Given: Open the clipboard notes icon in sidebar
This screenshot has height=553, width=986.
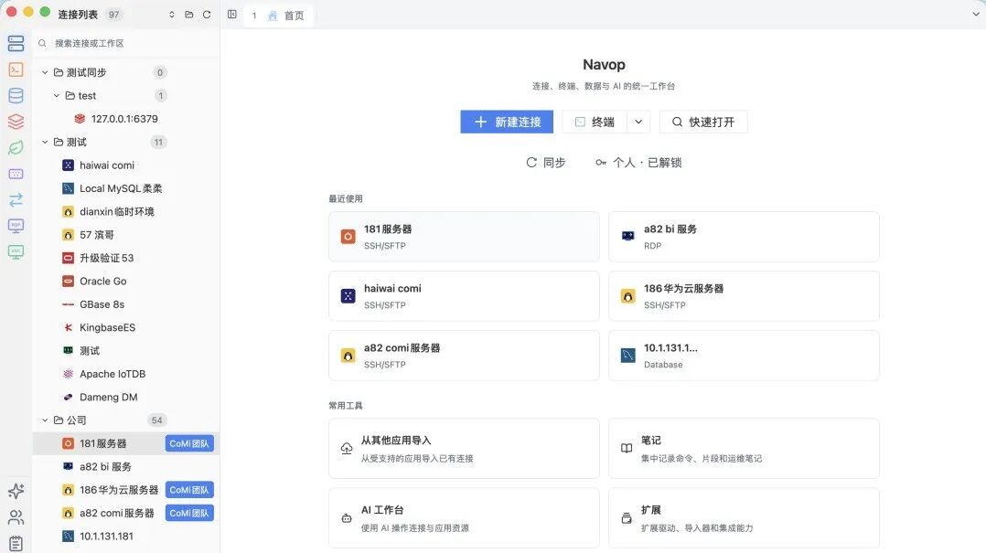Looking at the screenshot, I should click(x=16, y=544).
